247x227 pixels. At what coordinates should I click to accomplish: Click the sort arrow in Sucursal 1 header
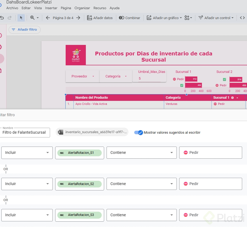[237, 98]
